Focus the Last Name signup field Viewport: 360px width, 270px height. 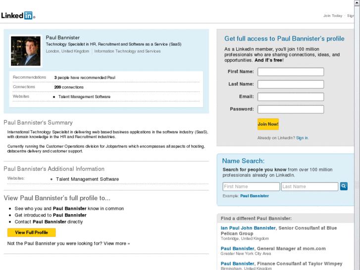tap(291, 84)
